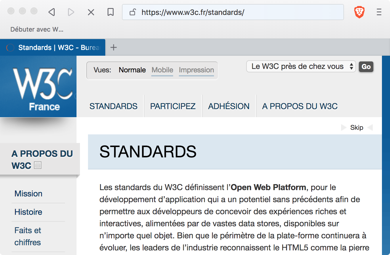Open the Brave Shields lion icon
Viewport: 390px width, 255px height.
click(359, 12)
